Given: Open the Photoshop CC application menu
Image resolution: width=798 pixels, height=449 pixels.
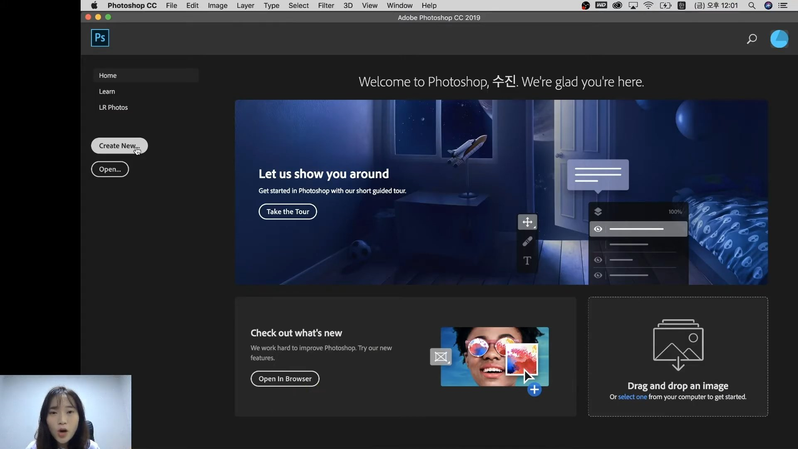Looking at the screenshot, I should pyautogui.click(x=132, y=5).
